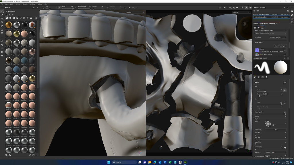Hide the body_low_defaultMat1 texture set
Viewport: 294px width, 165px height.
pyautogui.click(x=254, y=14)
